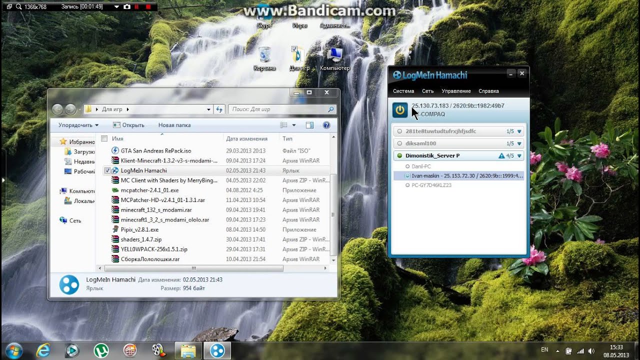The width and height of the screenshot is (640, 360).
Task: Toggle green status dot of Dimonistik_Server P
Action: 399,156
